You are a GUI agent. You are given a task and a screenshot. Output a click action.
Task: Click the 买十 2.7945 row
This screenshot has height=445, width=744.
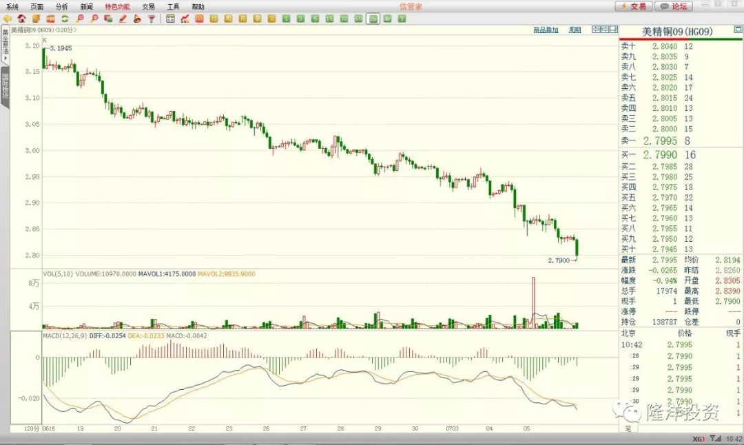[x=681, y=249]
